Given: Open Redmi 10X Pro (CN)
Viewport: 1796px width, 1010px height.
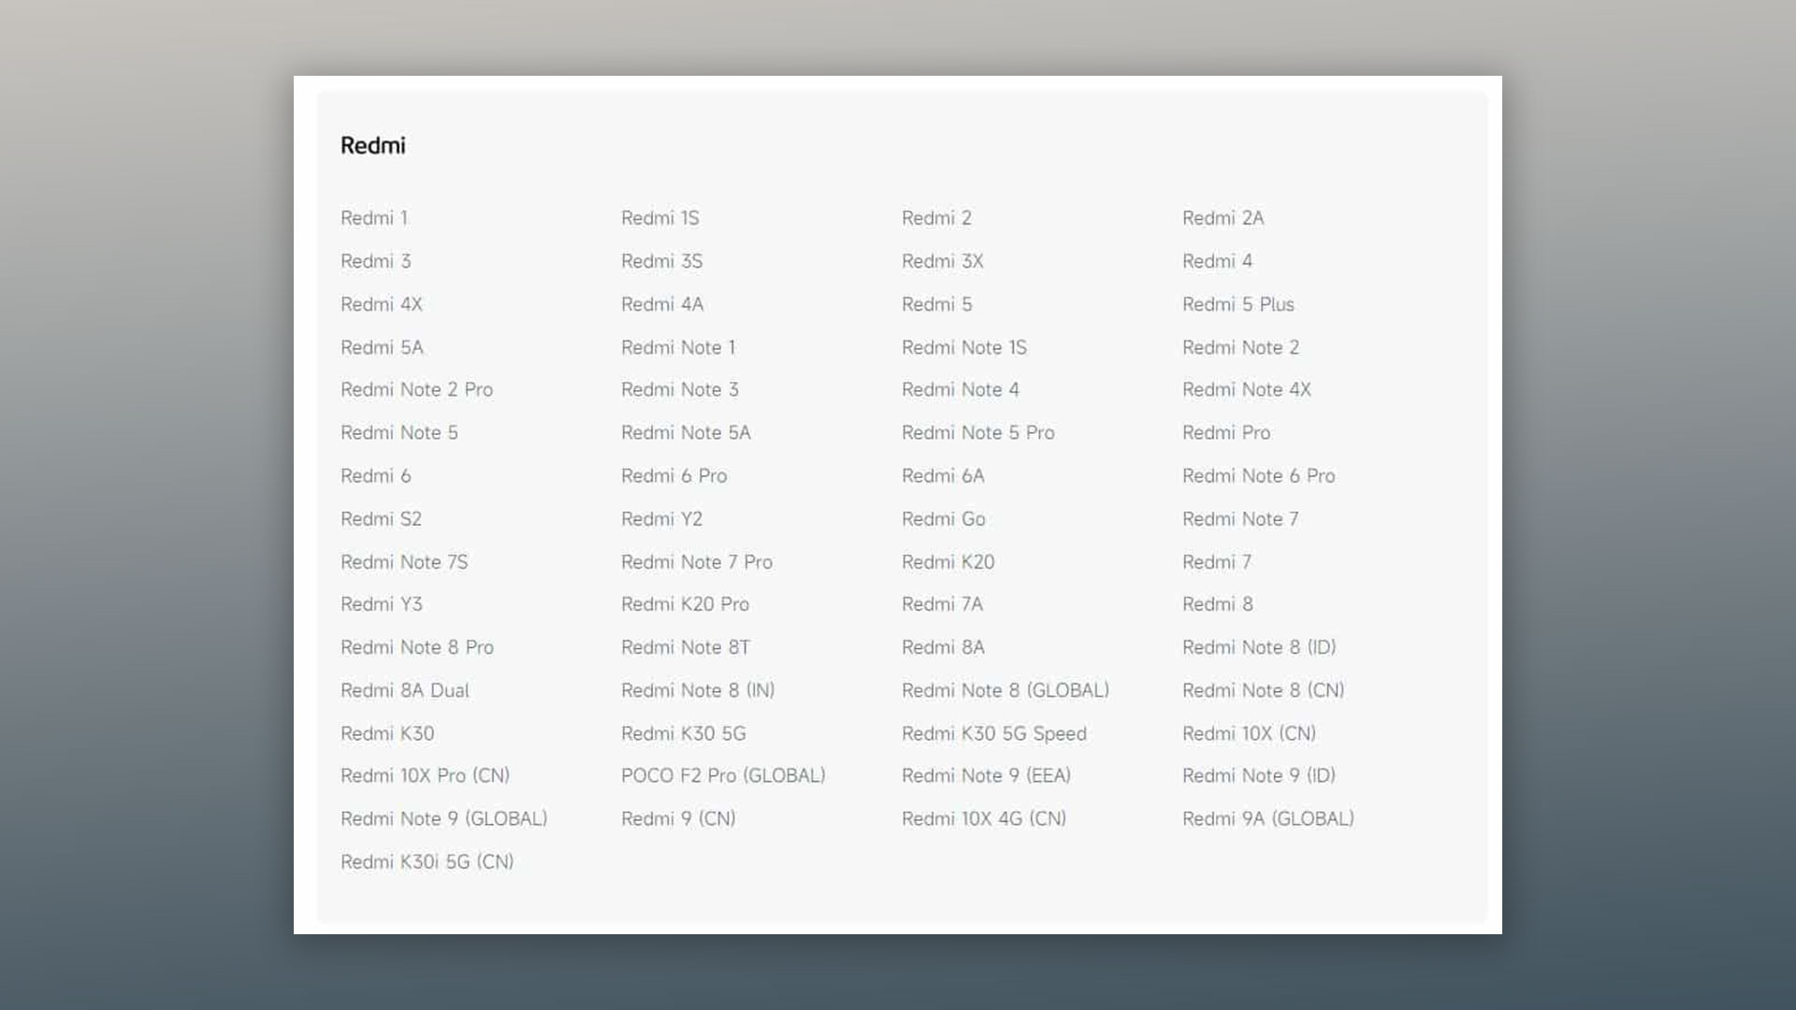Looking at the screenshot, I should click(x=426, y=775).
